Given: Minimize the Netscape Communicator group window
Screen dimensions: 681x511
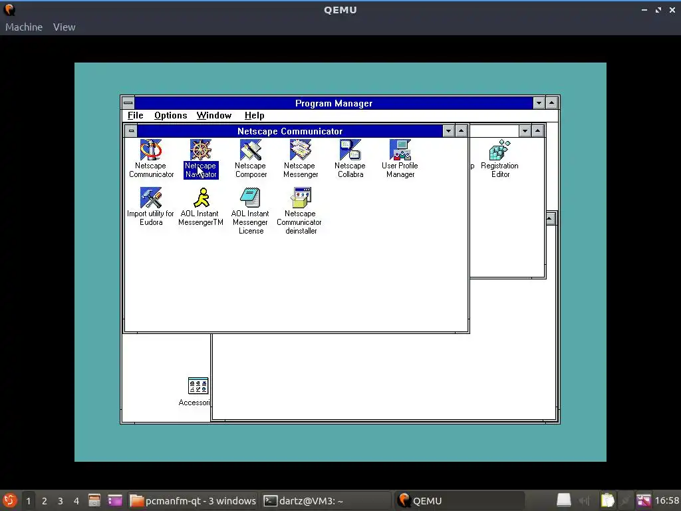Looking at the screenshot, I should pyautogui.click(x=448, y=131).
